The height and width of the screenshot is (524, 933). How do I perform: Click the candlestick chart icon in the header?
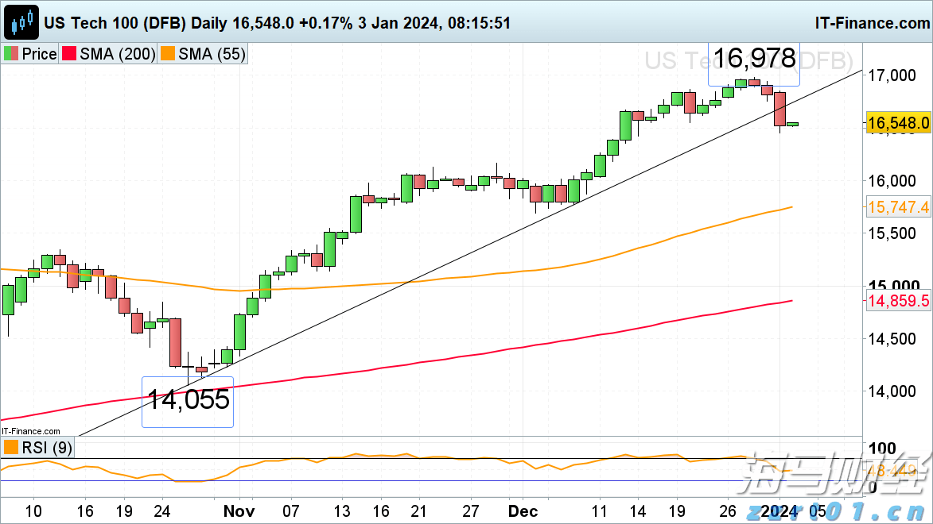pyautogui.click(x=21, y=21)
